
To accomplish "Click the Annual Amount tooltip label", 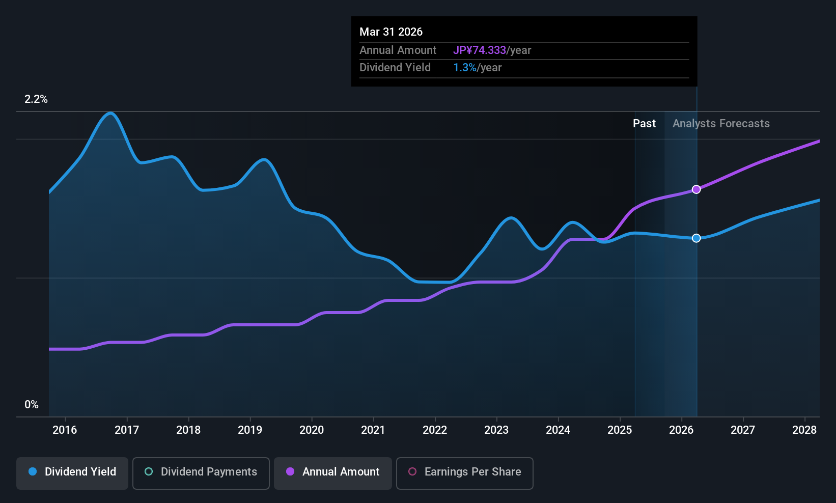I will [398, 50].
